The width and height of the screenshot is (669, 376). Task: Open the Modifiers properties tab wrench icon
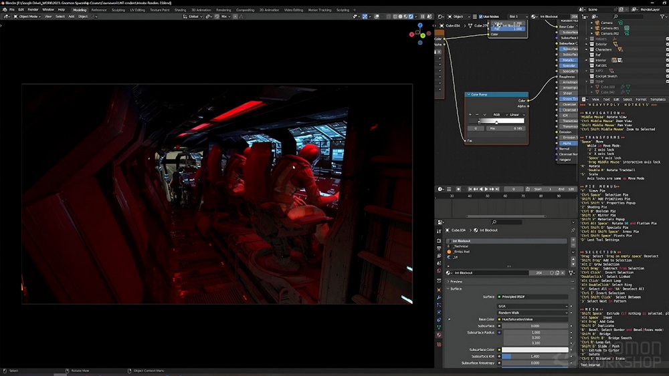click(x=439, y=297)
